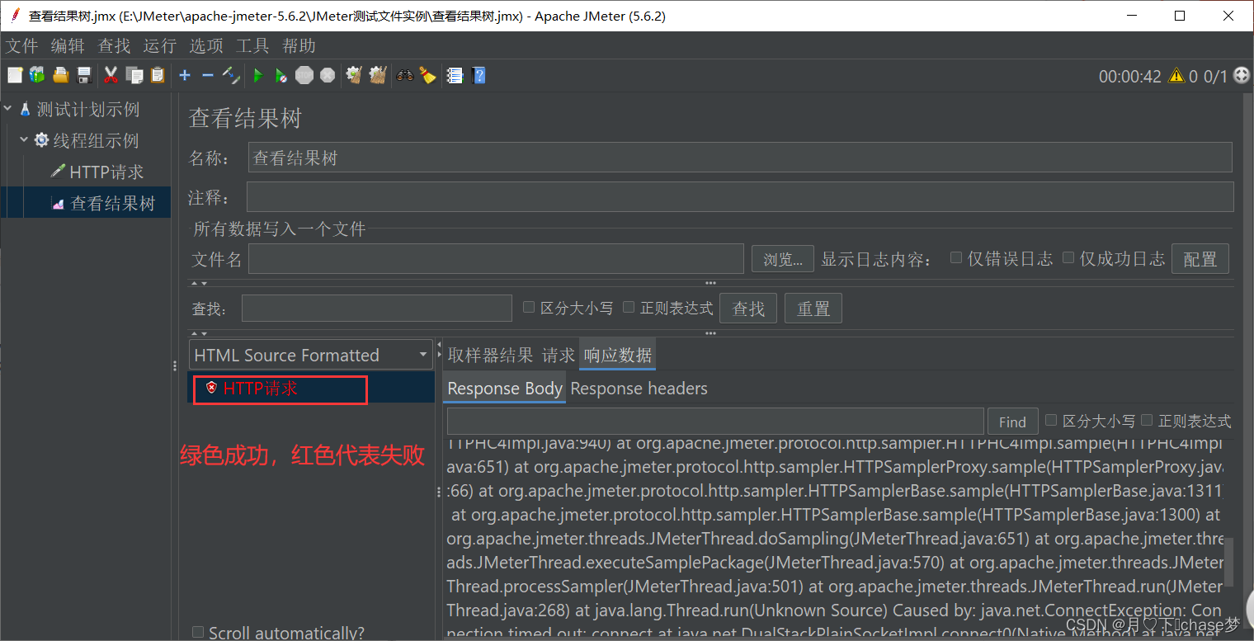This screenshot has width=1254, height=641.
Task: Switch to the 取样器结果 tab
Action: pyautogui.click(x=490, y=355)
